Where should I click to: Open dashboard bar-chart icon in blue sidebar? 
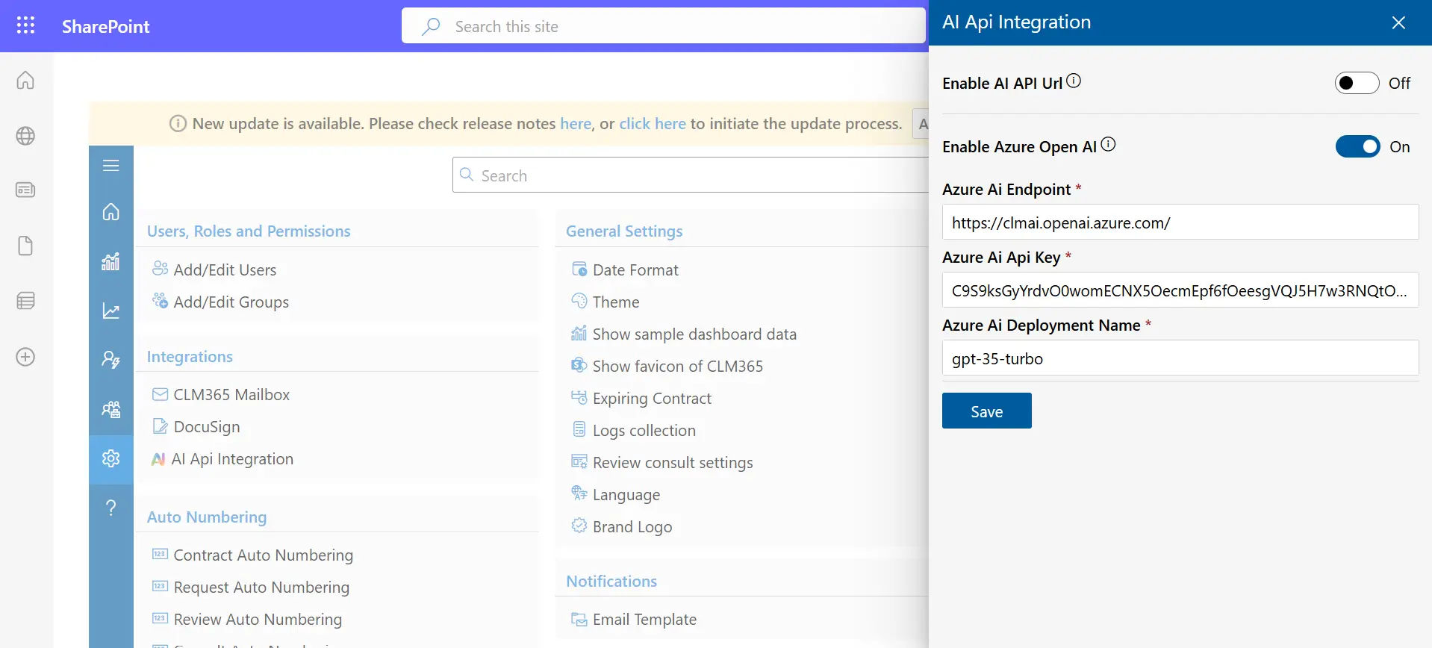click(x=111, y=261)
